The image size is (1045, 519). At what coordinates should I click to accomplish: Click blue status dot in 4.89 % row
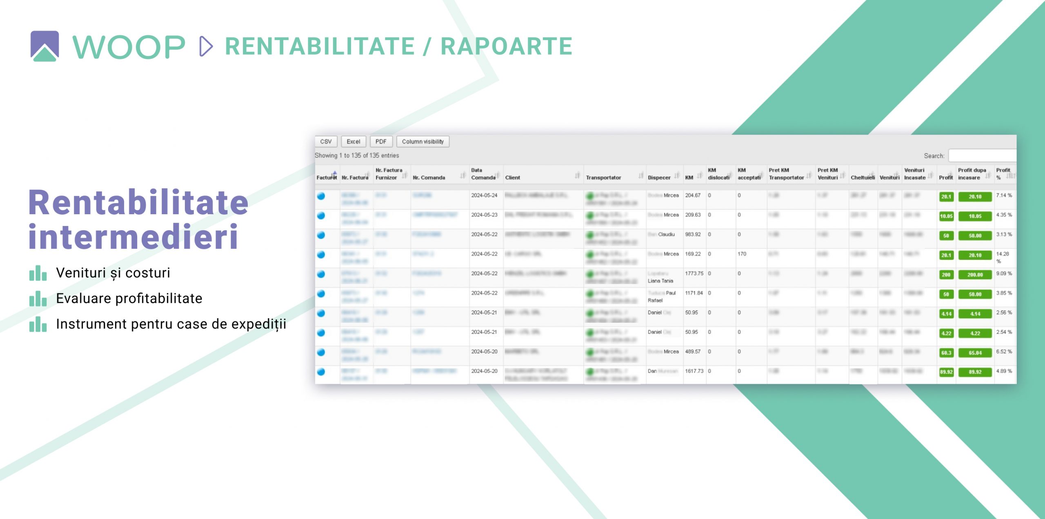(x=321, y=372)
